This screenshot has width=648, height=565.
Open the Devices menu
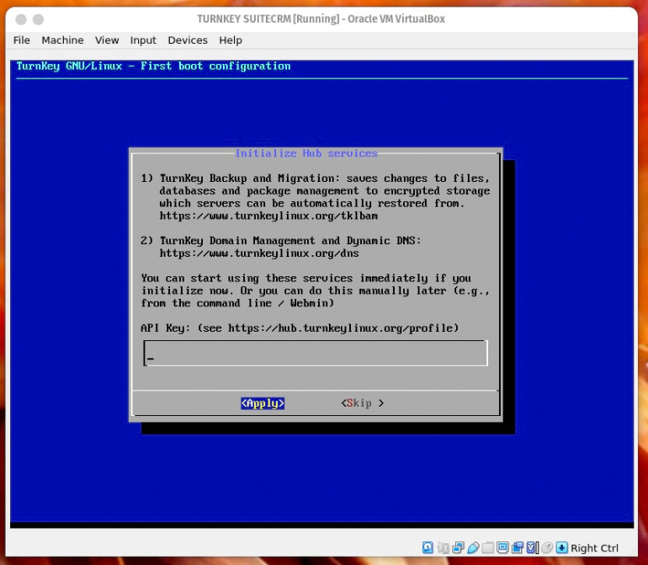pyautogui.click(x=187, y=40)
